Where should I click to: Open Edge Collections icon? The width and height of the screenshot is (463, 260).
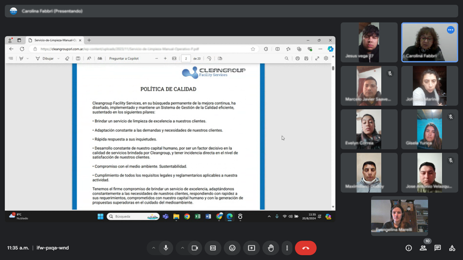point(299,49)
